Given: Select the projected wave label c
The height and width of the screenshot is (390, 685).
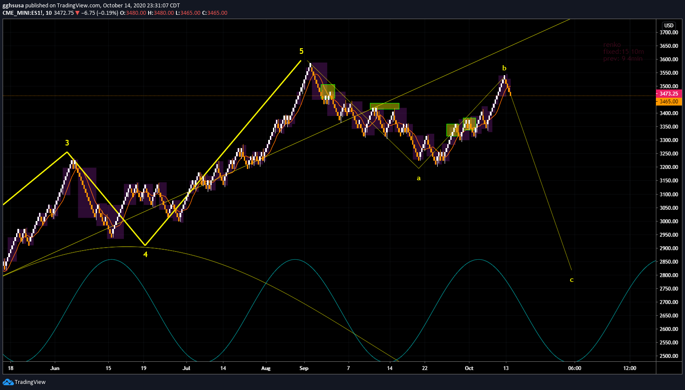Looking at the screenshot, I should (572, 280).
